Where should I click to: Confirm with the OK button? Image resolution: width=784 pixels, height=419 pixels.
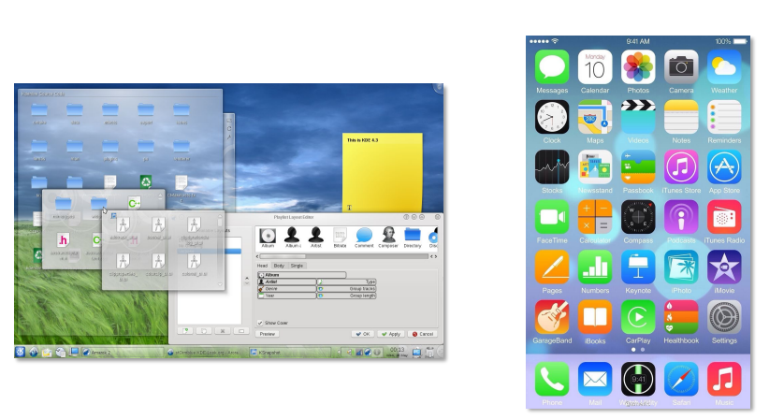coord(364,334)
